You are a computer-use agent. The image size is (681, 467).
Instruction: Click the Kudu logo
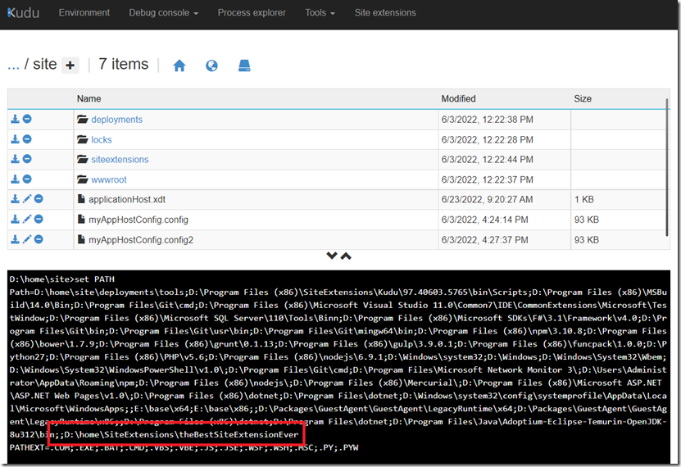coord(24,12)
